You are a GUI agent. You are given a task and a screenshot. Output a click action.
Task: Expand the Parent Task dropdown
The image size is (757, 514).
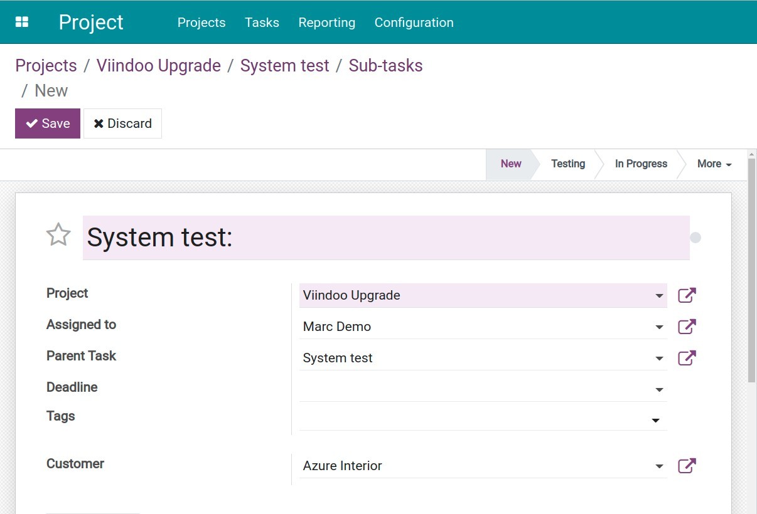click(x=659, y=358)
